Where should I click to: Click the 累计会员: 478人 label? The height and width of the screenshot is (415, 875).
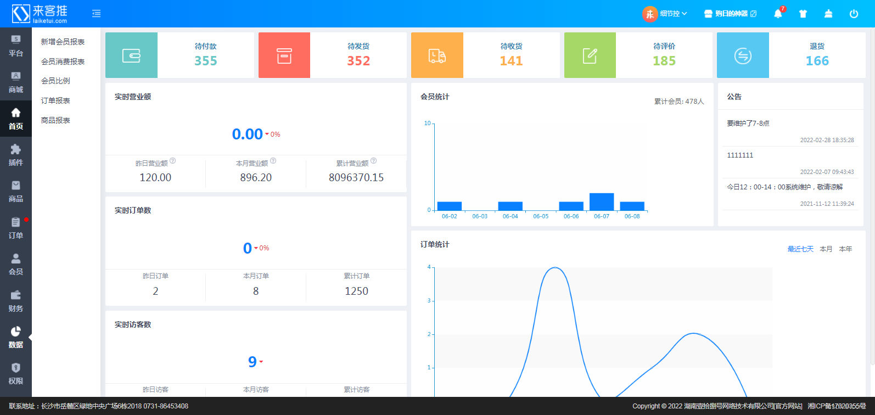click(x=679, y=102)
